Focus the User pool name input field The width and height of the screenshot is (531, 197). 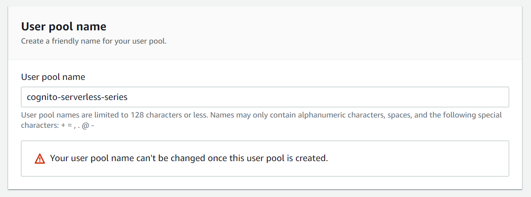[265, 97]
